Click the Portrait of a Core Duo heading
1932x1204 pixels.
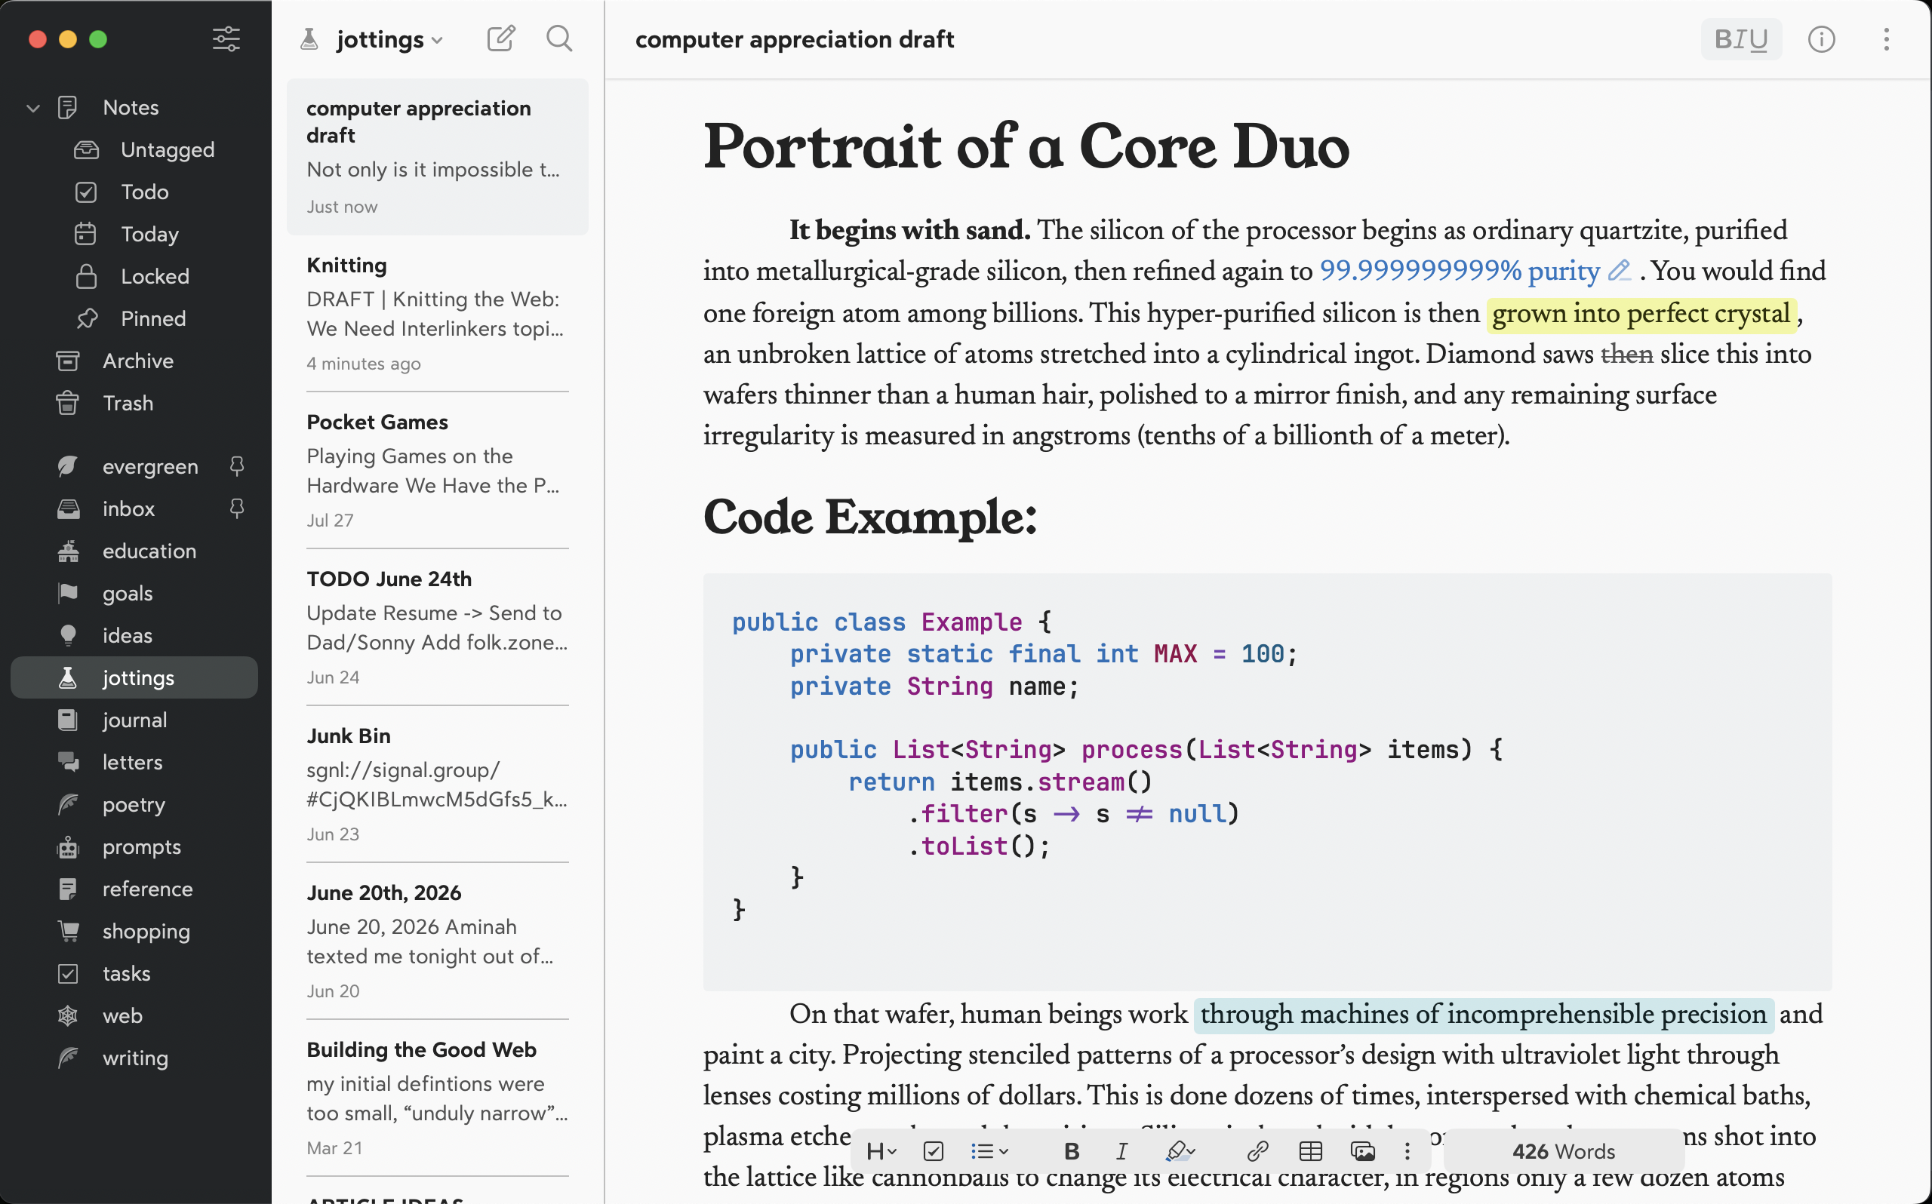(x=1026, y=147)
